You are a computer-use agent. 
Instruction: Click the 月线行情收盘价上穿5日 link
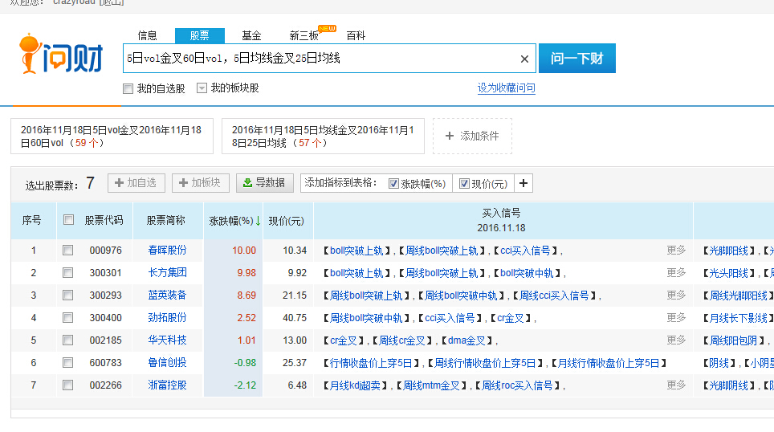[609, 364]
